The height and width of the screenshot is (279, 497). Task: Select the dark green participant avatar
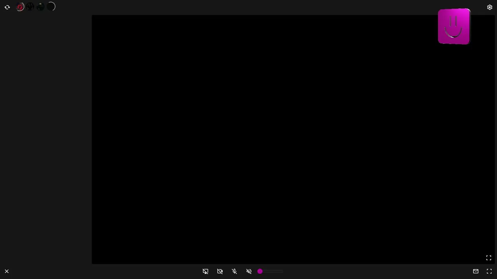click(40, 7)
